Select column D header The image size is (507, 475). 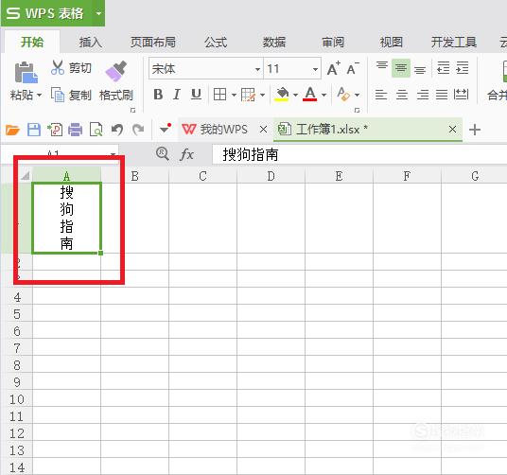point(271,176)
